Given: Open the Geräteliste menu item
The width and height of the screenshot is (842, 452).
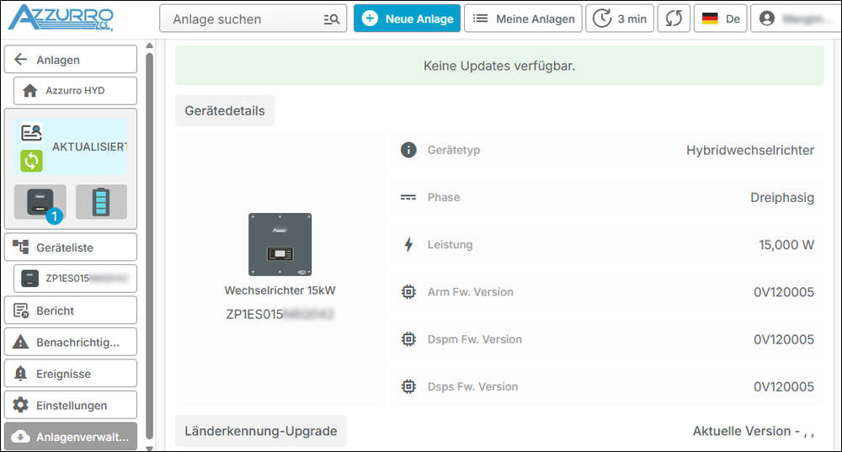Looking at the screenshot, I should click(x=71, y=247).
